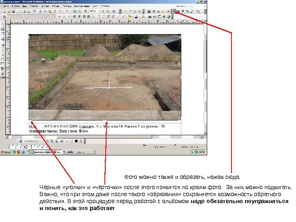The image size is (296, 222).
Task: Click the Microsoft Publisher taskbar button
Action: [x=46, y=152]
